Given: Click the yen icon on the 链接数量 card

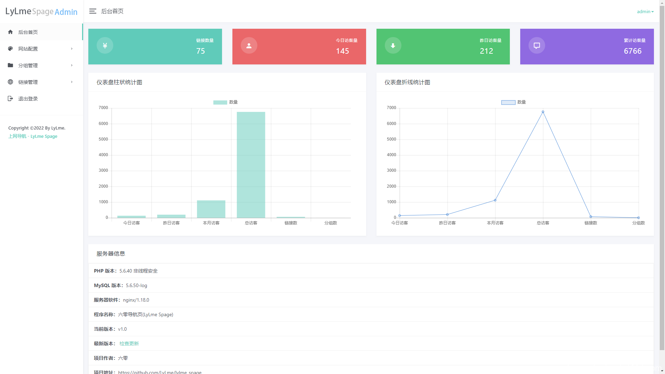Looking at the screenshot, I should (105, 45).
